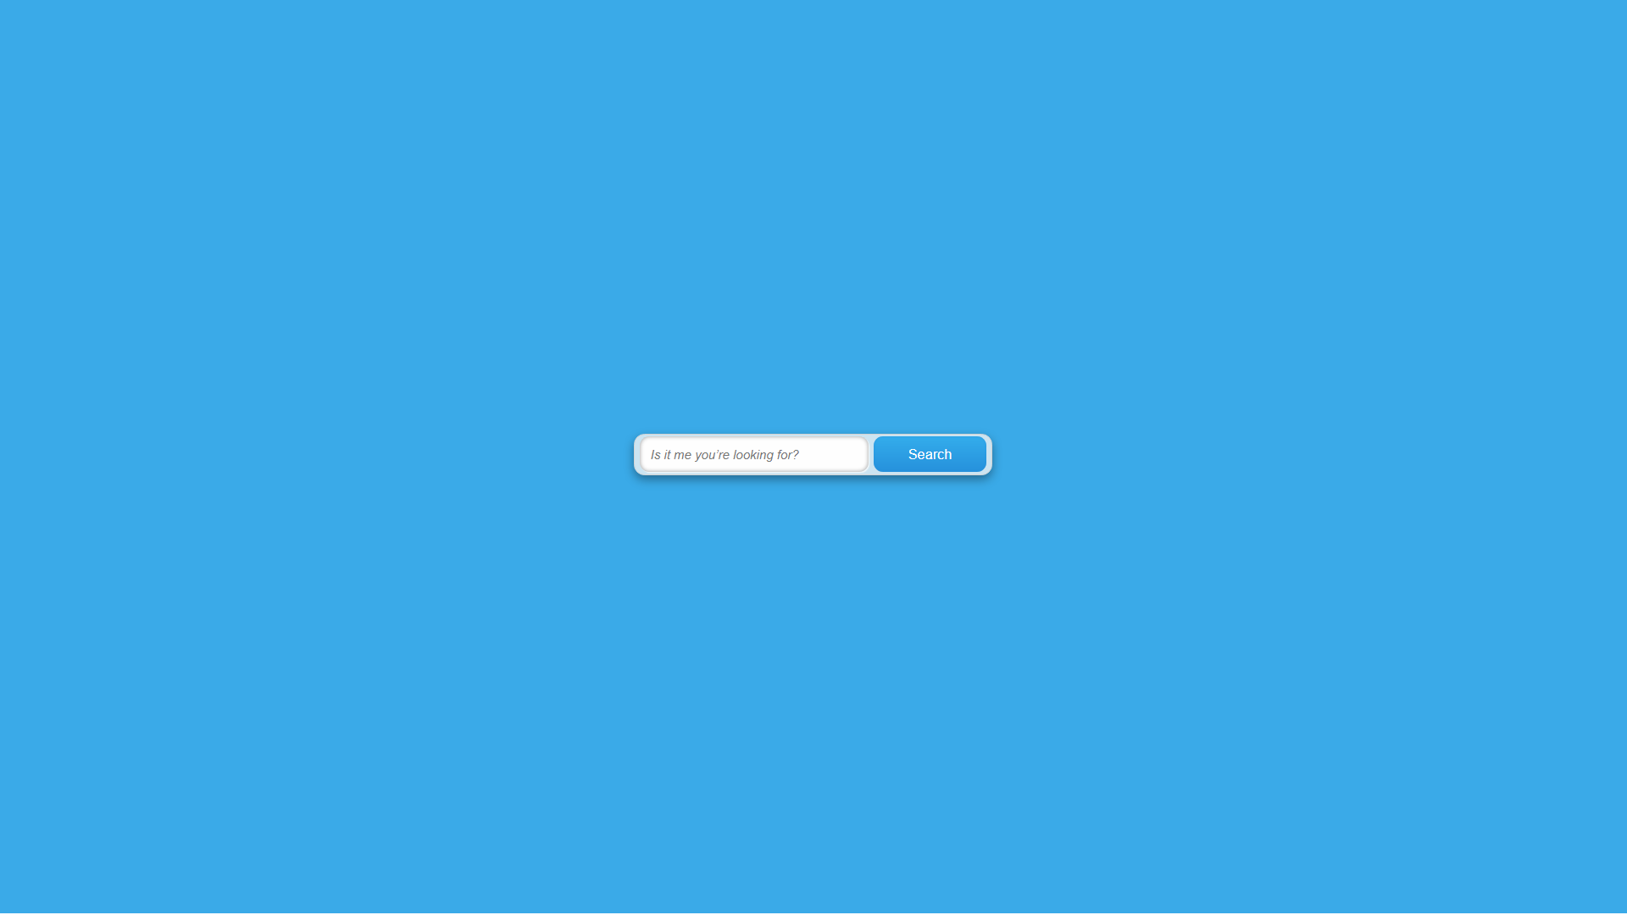Click the Search button
Viewport: 1627px width, 915px height.
[930, 453]
